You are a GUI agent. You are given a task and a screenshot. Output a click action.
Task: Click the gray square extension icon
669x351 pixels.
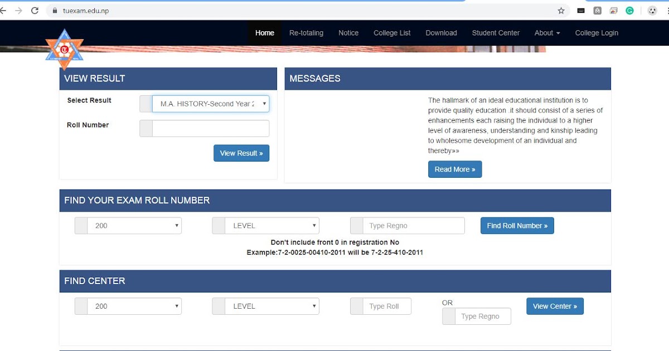597,11
